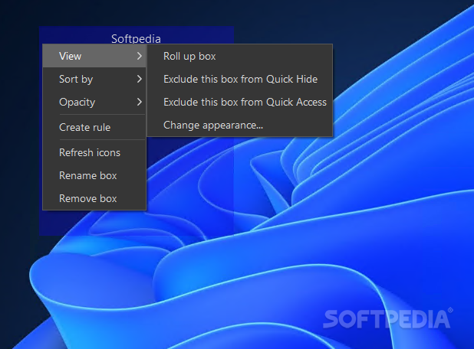The width and height of the screenshot is (474, 349).
Task: Open the Sort by submenu
Action: pos(94,79)
